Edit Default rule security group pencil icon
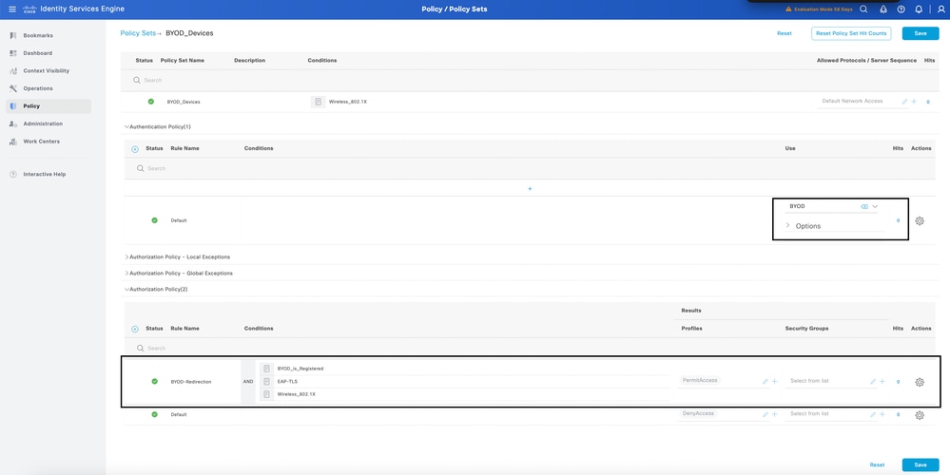 click(873, 414)
